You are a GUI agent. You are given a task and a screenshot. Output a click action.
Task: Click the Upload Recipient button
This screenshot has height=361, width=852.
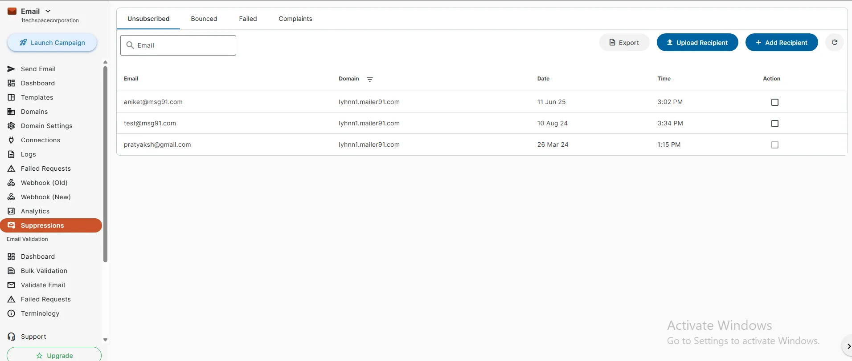point(697,43)
